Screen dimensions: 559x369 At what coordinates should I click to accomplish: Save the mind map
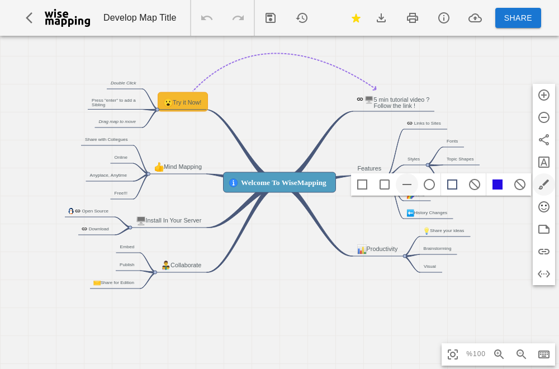point(271,18)
